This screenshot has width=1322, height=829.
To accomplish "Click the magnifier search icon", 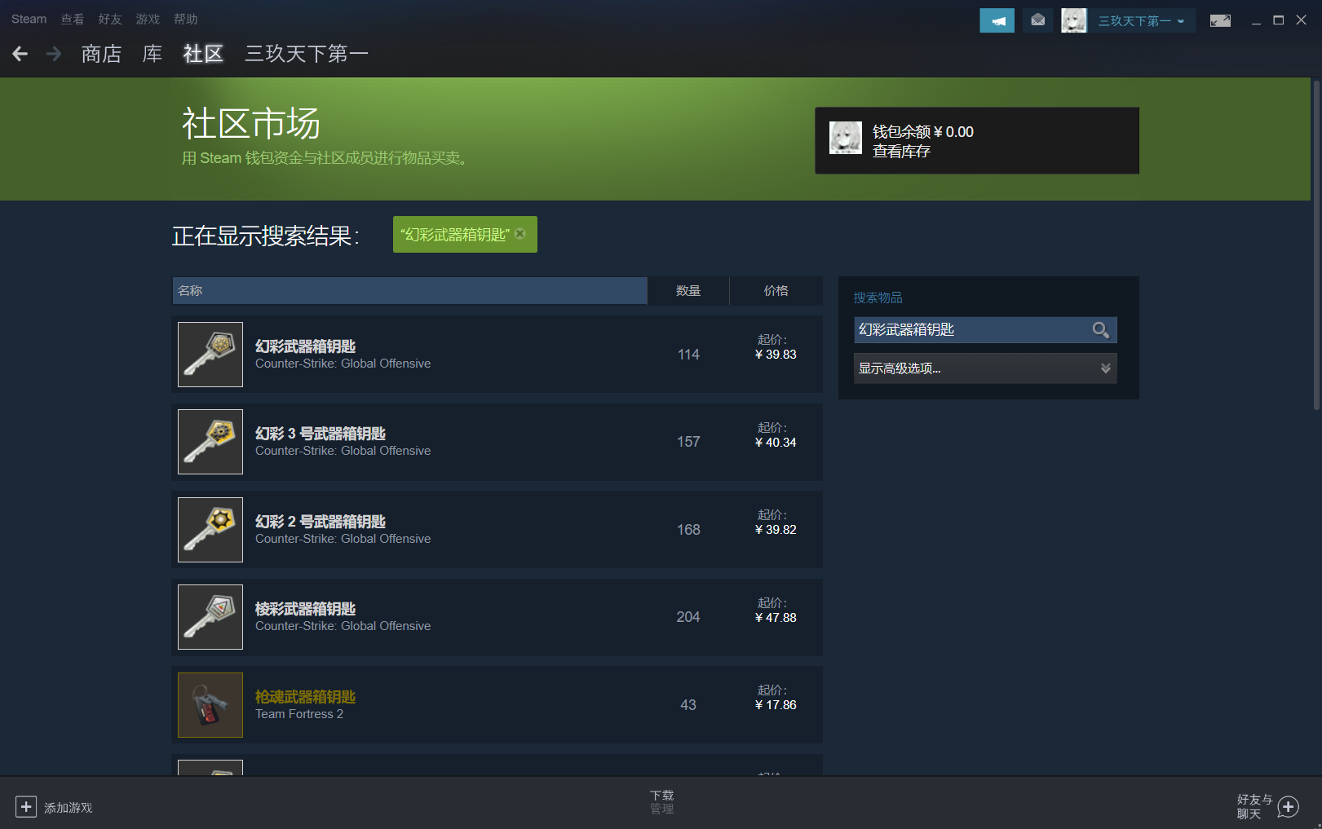I will (1100, 329).
